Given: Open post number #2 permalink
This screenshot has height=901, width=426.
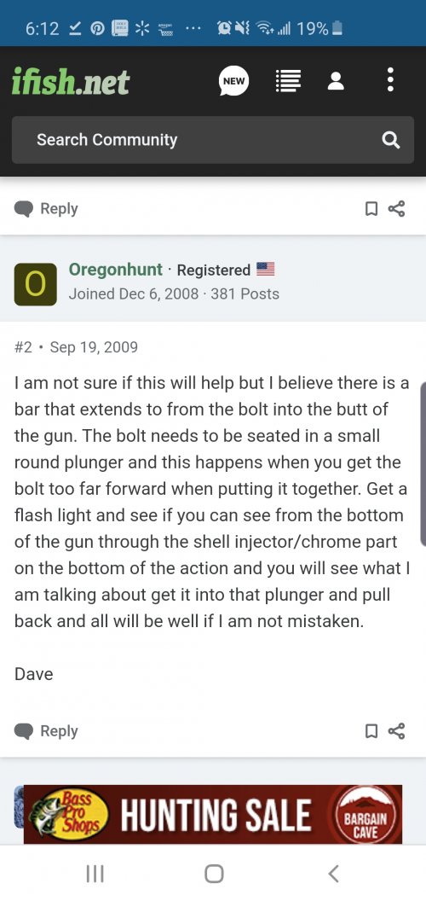Looking at the screenshot, I should (x=23, y=347).
